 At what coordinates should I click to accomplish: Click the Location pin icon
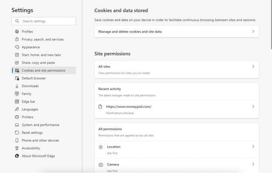(x=101, y=147)
